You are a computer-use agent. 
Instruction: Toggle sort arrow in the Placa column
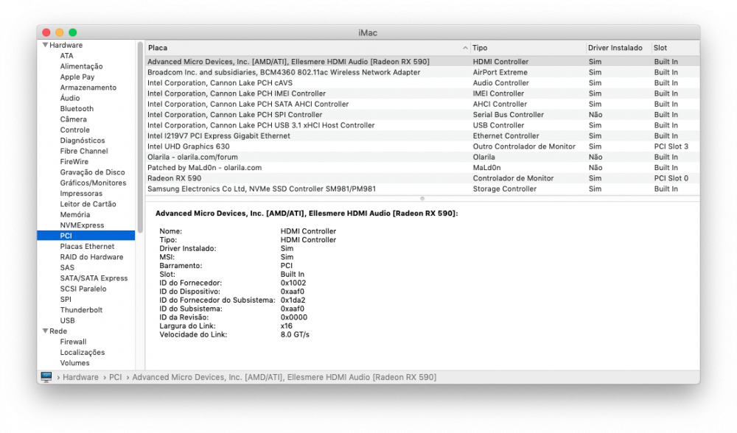click(x=465, y=48)
